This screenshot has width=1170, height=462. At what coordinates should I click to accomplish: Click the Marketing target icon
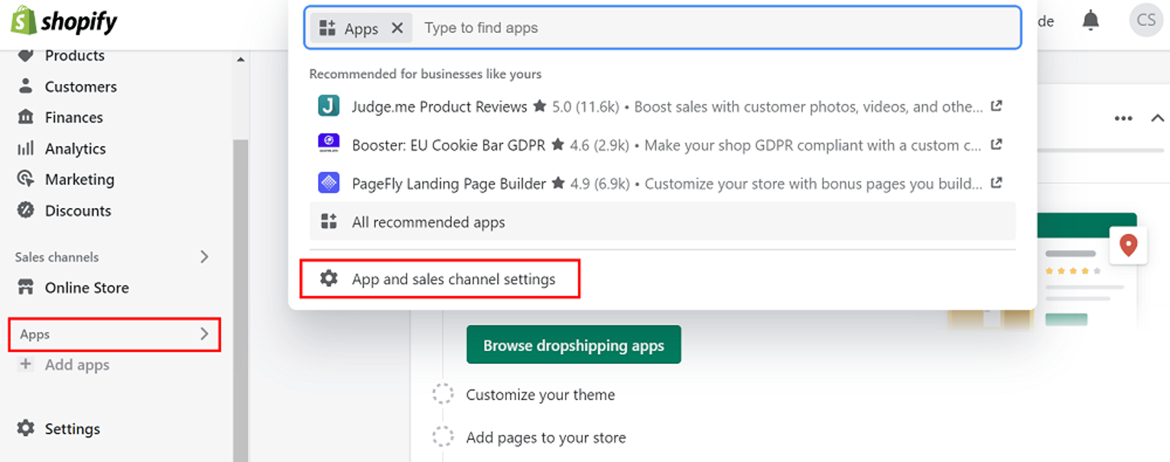click(25, 179)
